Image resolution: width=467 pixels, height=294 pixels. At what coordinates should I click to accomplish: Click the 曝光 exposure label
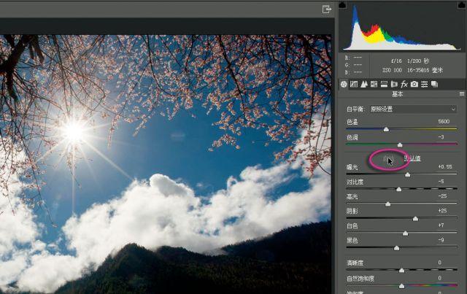point(352,167)
